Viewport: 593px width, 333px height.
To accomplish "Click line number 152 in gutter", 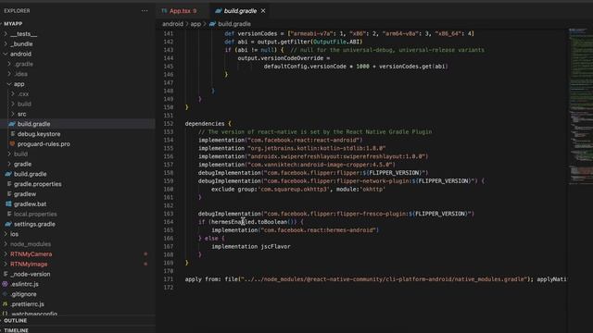I will pos(168,124).
